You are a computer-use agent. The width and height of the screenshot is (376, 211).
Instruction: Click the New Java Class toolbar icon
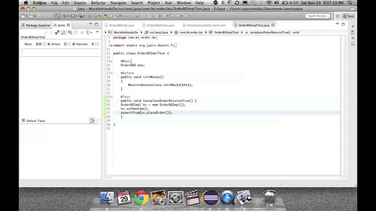(95, 16)
